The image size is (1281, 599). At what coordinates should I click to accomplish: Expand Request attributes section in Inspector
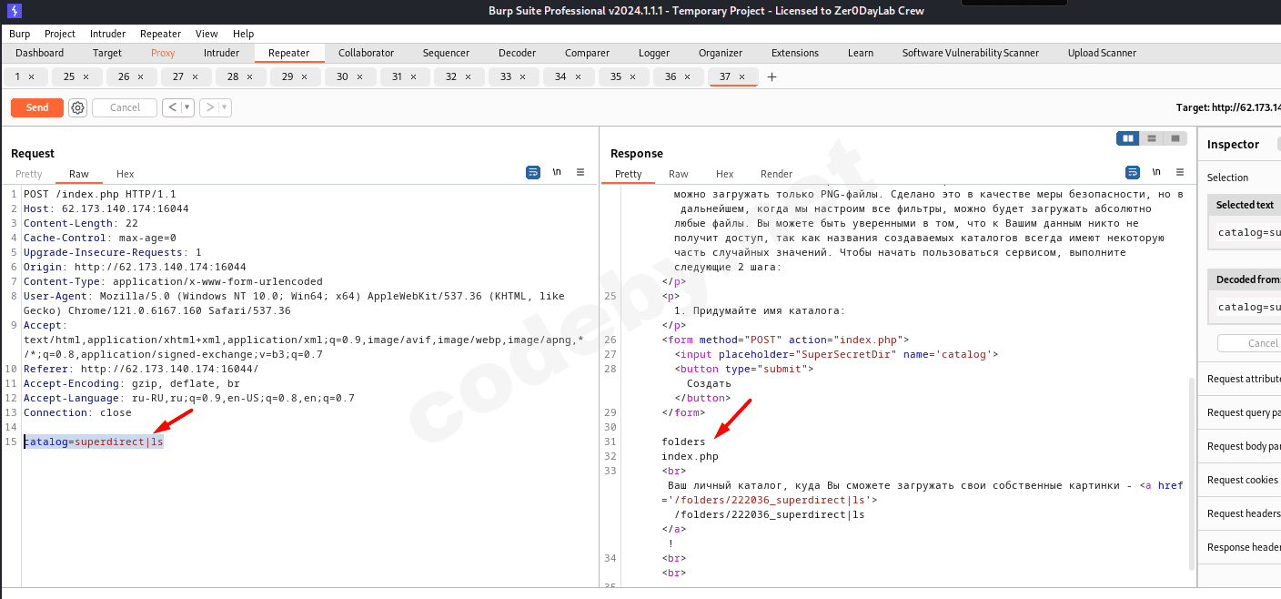pyautogui.click(x=1243, y=379)
